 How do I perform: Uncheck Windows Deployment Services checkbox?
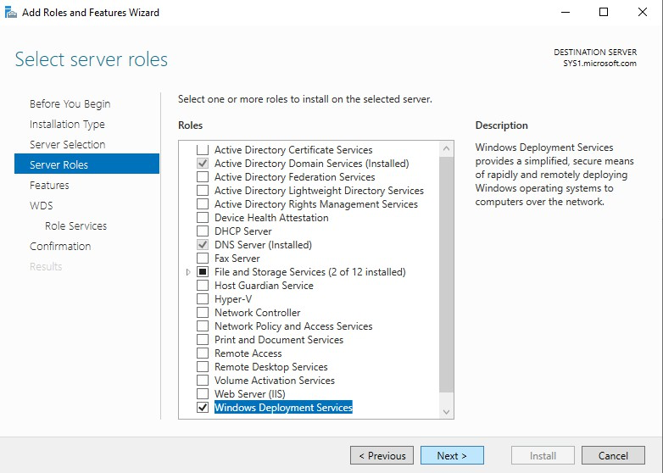click(x=203, y=407)
